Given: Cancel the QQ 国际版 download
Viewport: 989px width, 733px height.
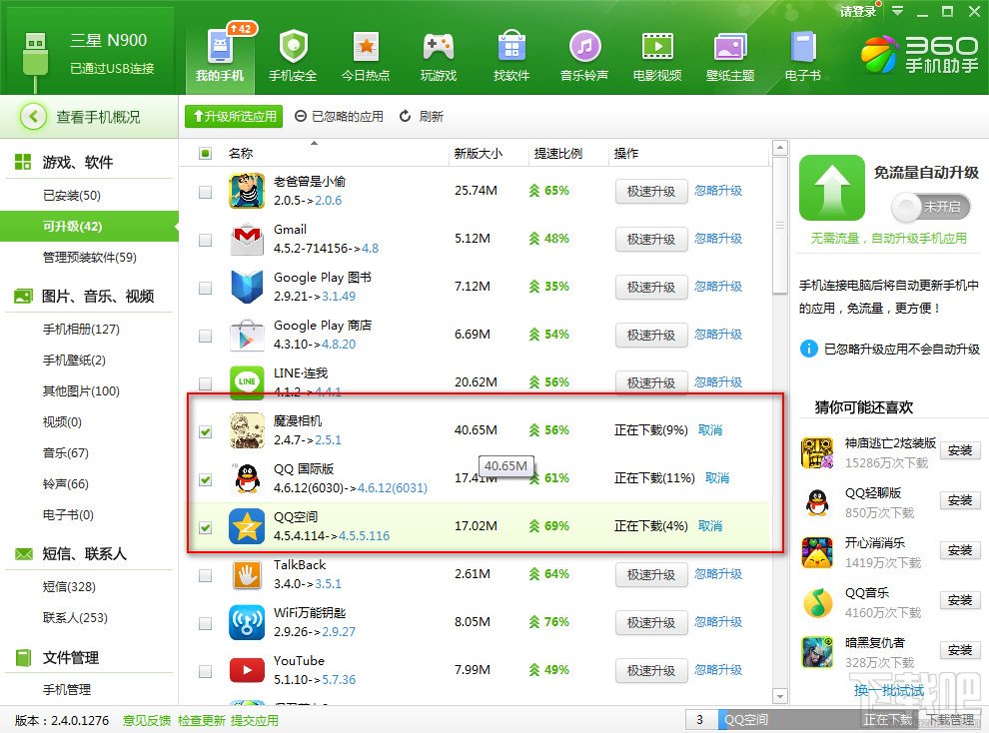Looking at the screenshot, I should point(717,477).
